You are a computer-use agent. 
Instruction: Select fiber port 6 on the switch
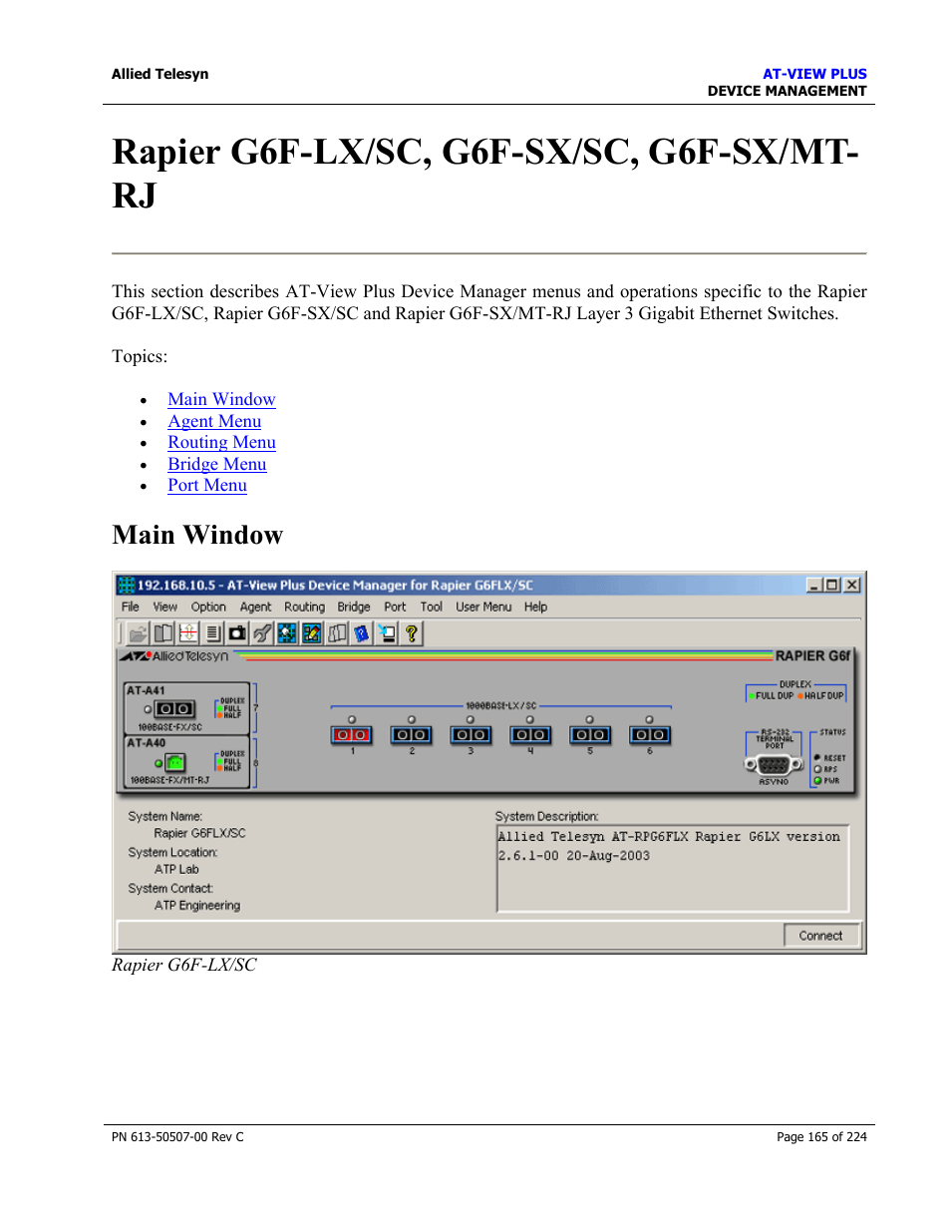coord(650,735)
